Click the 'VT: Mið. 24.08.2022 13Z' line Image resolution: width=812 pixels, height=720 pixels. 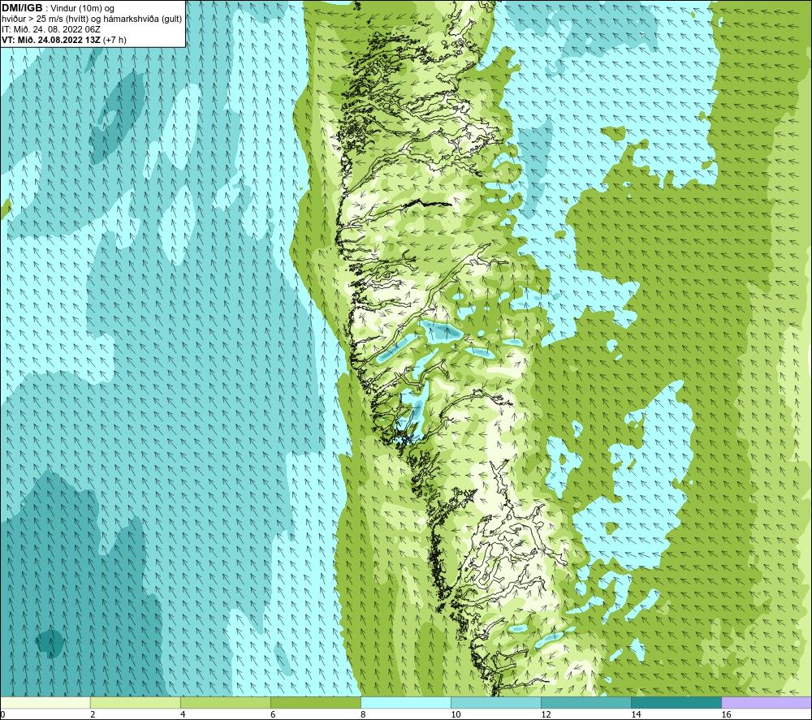tap(50, 40)
